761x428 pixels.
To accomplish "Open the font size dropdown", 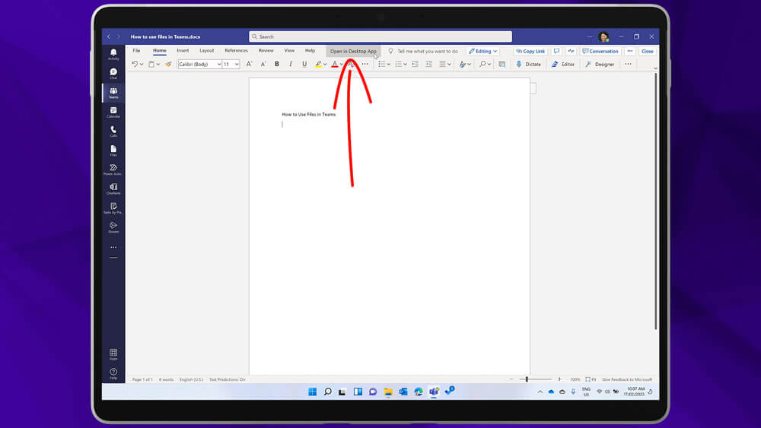I will tap(231, 65).
